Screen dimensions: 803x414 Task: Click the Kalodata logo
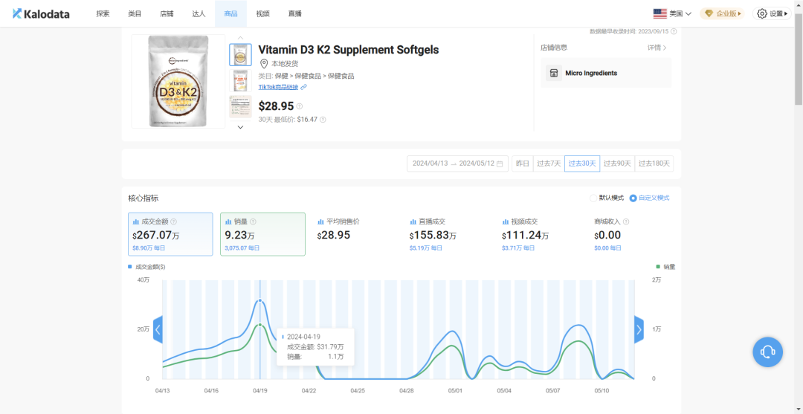point(41,14)
